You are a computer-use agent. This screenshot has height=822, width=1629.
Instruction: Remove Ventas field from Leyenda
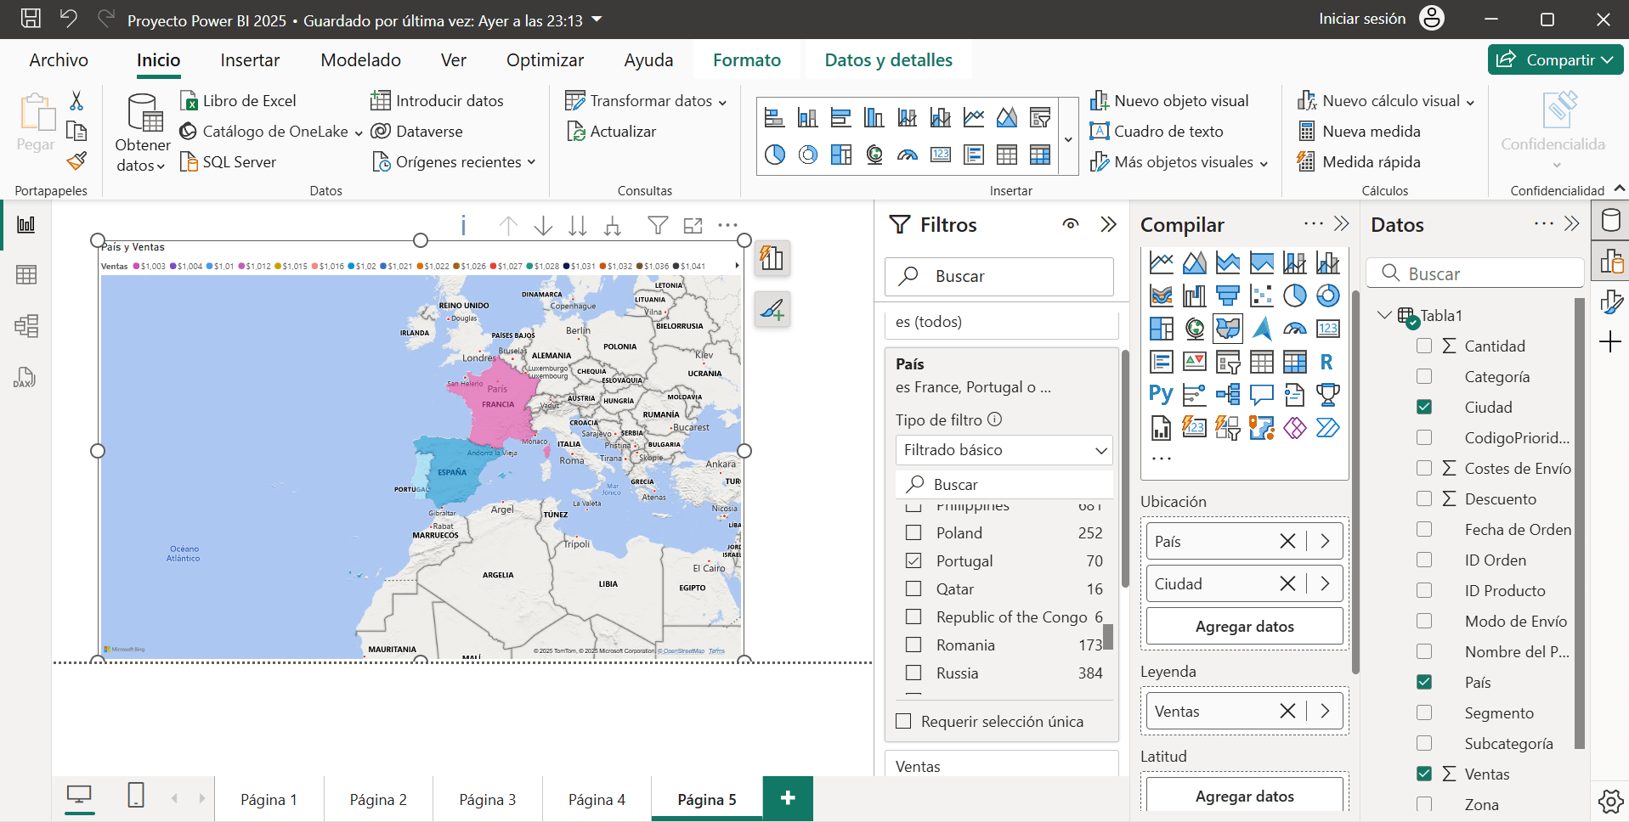(x=1287, y=711)
